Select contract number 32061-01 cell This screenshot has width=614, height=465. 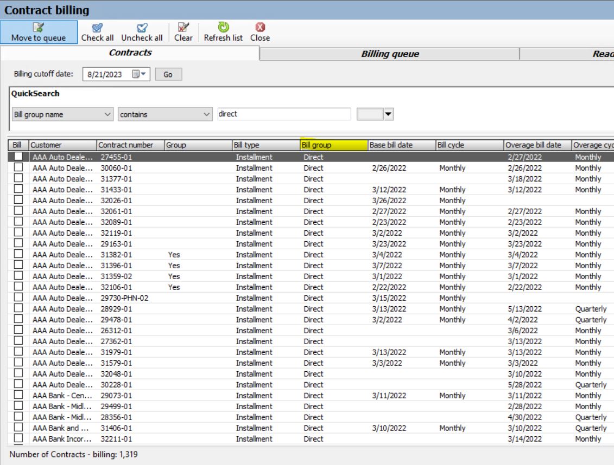click(116, 211)
